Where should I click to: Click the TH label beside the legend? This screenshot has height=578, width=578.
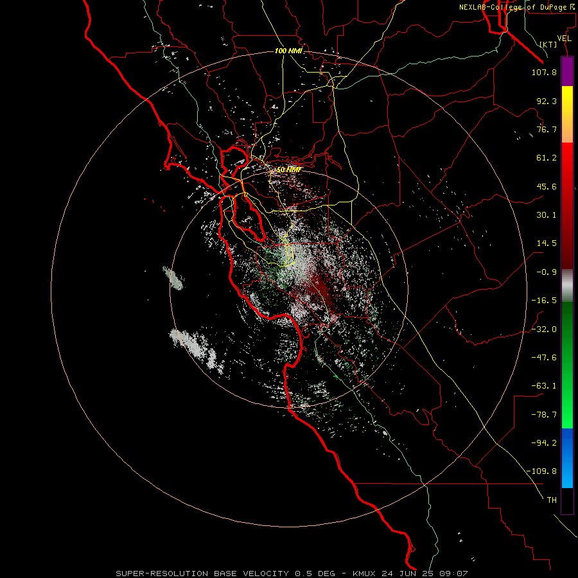pyautogui.click(x=552, y=500)
